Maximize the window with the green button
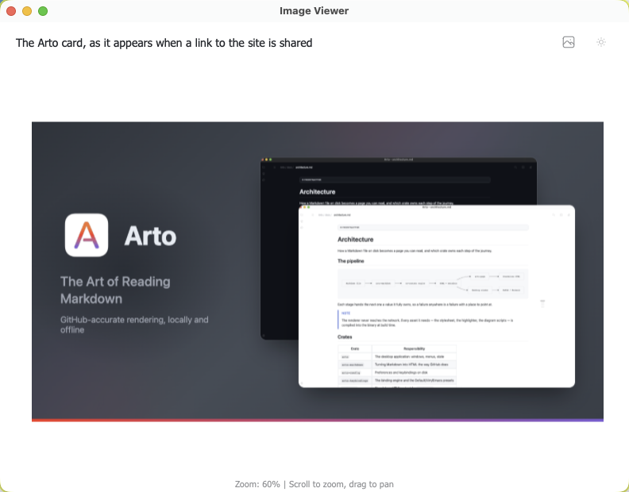Viewport: 629px width, 492px height. click(x=43, y=11)
